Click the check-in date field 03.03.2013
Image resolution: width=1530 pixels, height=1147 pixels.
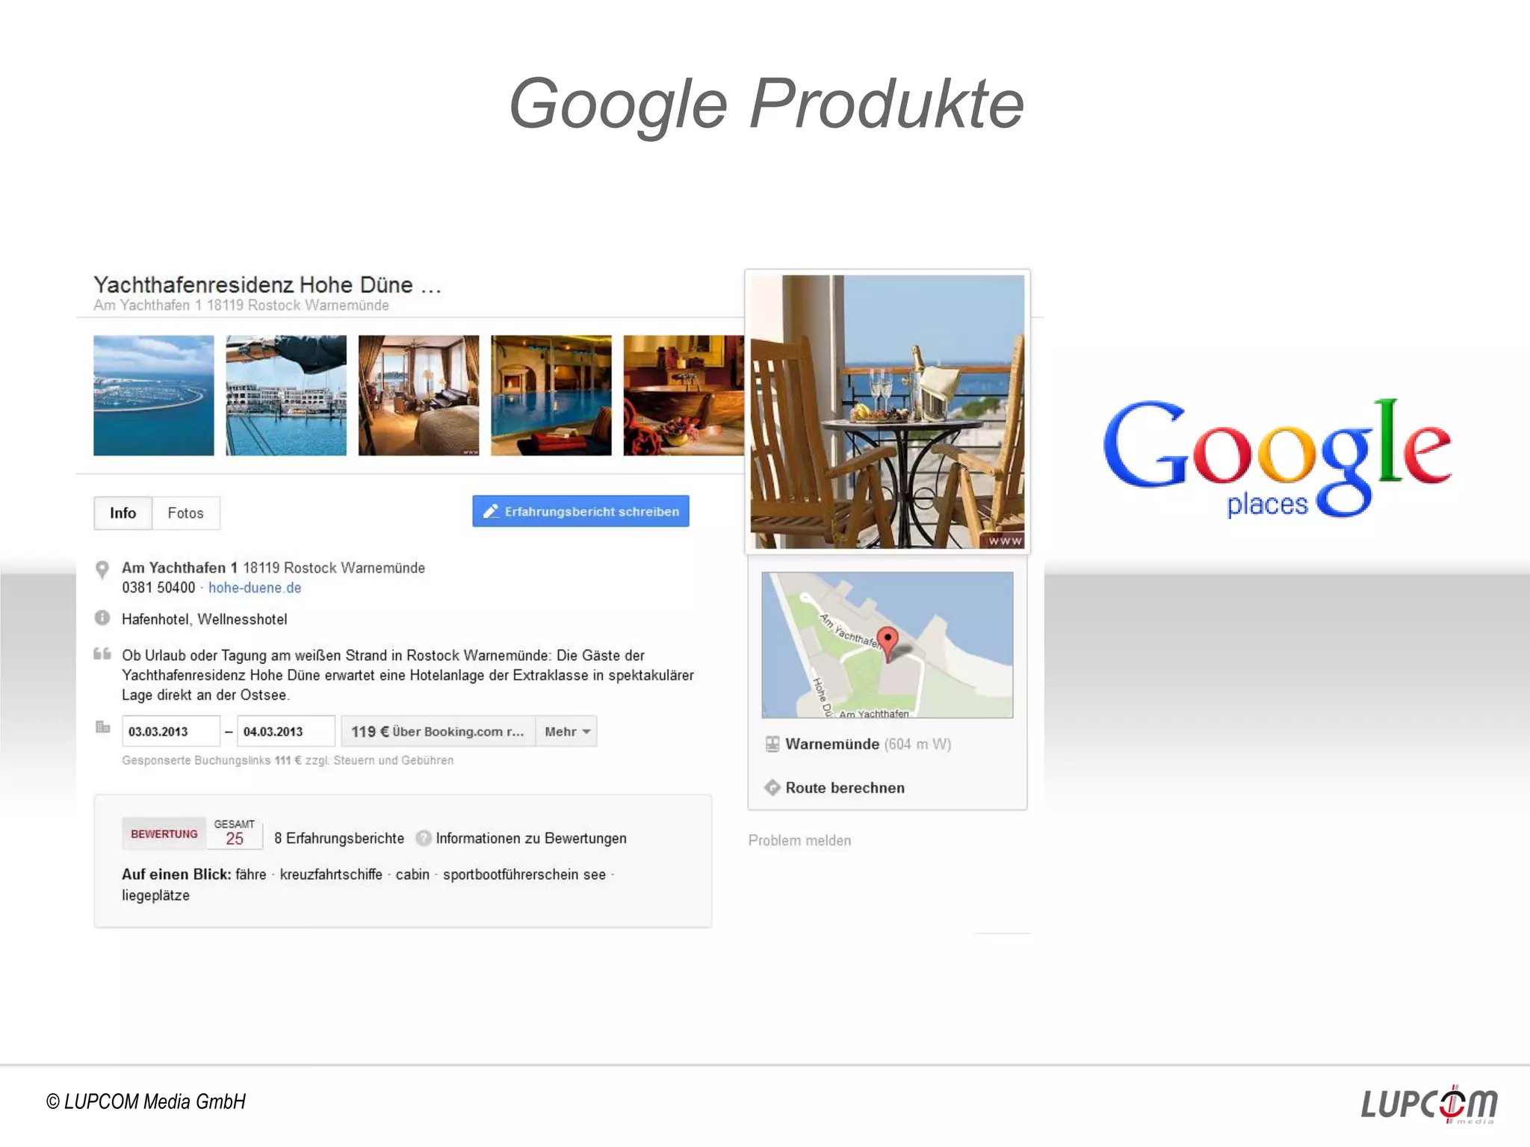coord(171,731)
